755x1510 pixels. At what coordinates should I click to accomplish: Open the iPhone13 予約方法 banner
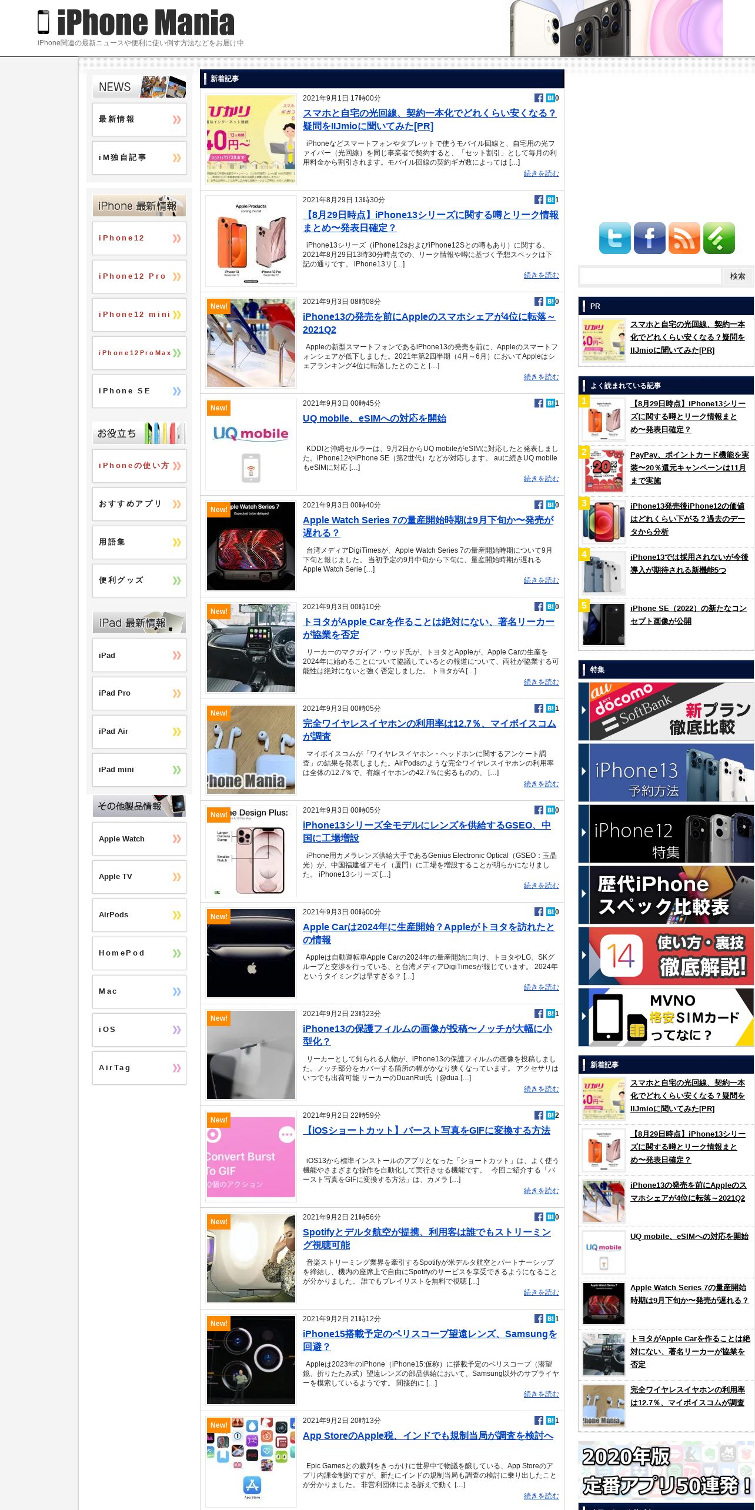pyautogui.click(x=666, y=773)
